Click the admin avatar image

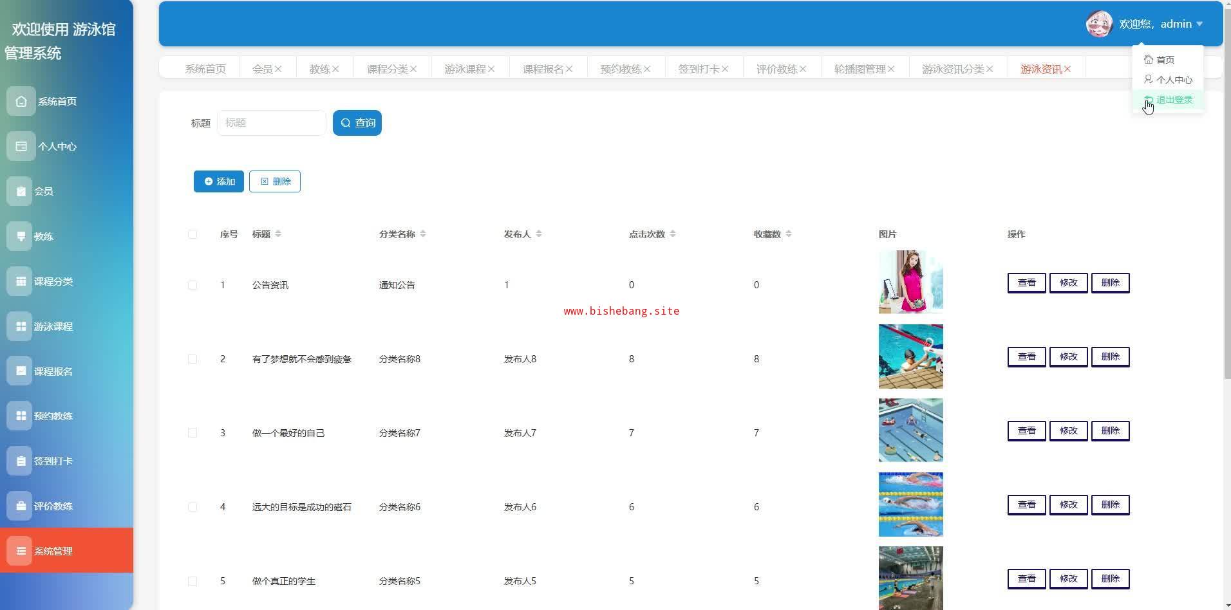point(1098,24)
